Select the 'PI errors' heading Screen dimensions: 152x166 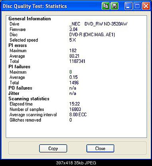click(18, 45)
